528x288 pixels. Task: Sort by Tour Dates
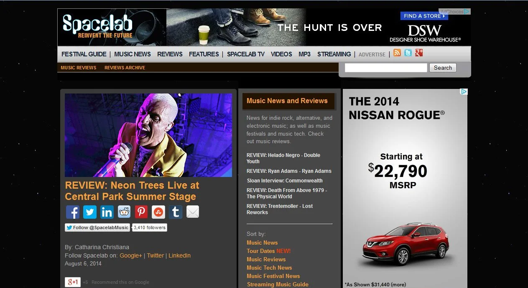coord(261,251)
